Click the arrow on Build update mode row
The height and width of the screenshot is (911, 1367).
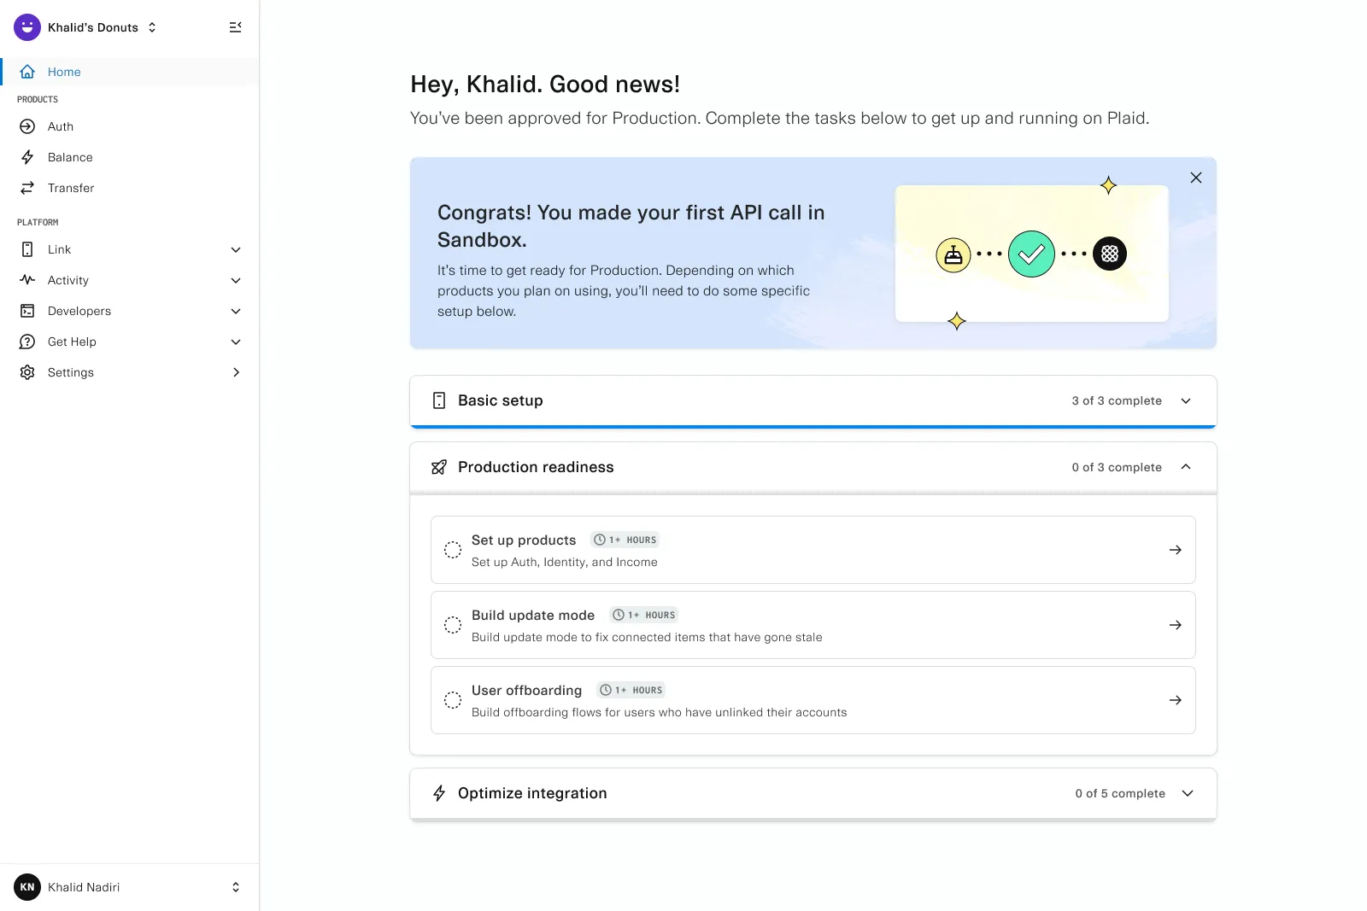(1176, 625)
